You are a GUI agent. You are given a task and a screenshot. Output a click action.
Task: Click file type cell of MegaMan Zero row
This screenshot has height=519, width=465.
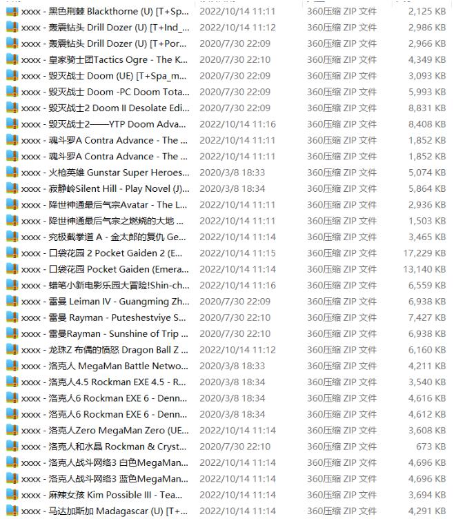click(x=342, y=430)
